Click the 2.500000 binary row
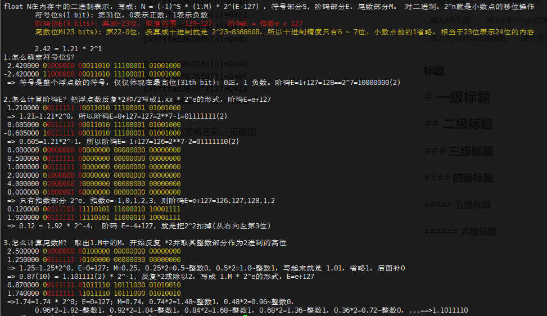The width and height of the screenshot is (547, 316). tap(94, 251)
